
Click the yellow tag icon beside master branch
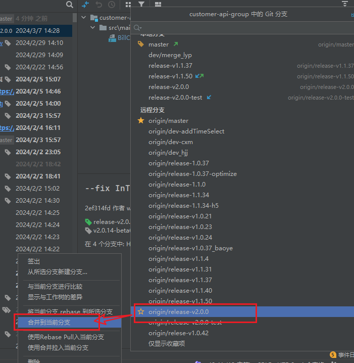tap(141, 44)
